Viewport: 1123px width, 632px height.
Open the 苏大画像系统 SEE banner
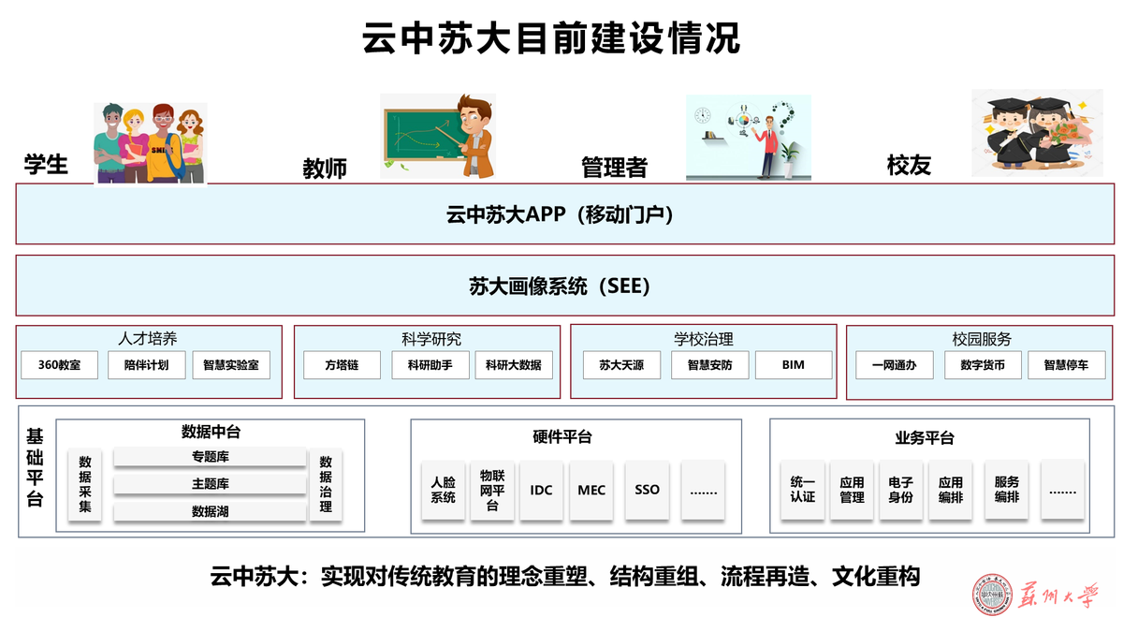click(561, 284)
